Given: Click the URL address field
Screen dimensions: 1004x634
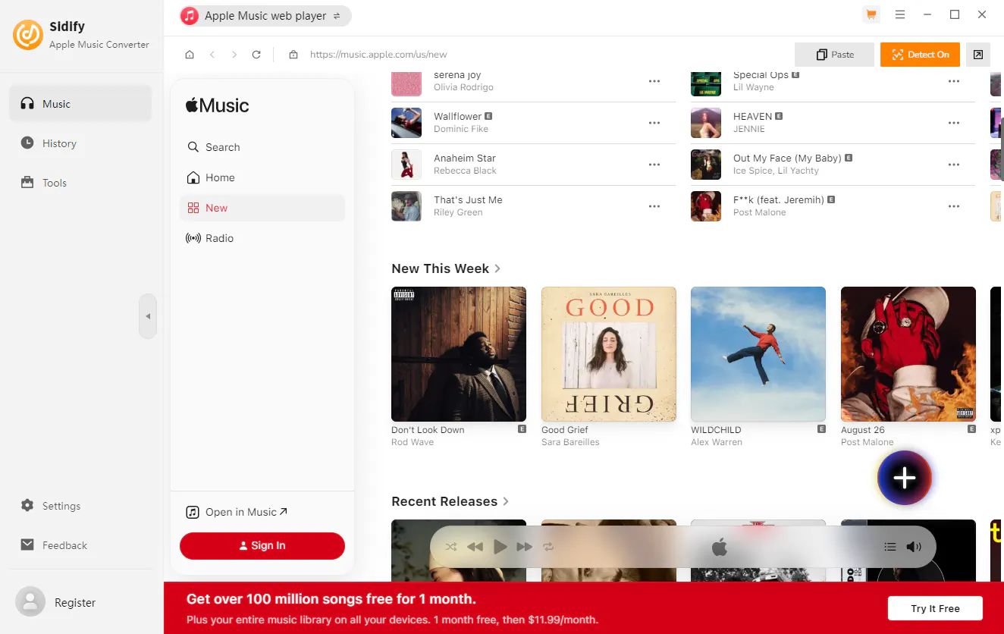Looking at the screenshot, I should coord(378,55).
